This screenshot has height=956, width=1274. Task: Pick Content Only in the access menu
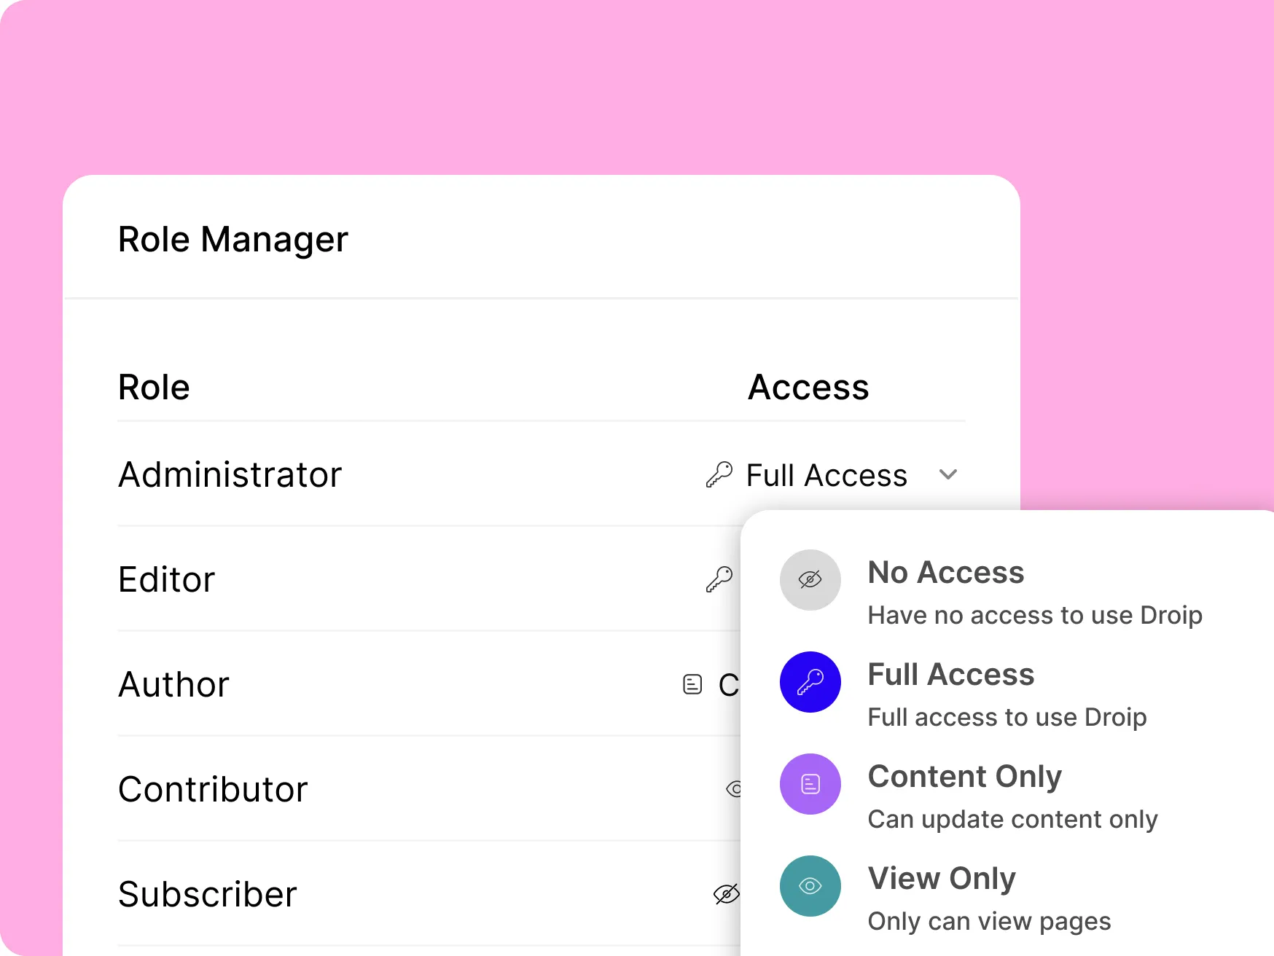coord(964,777)
